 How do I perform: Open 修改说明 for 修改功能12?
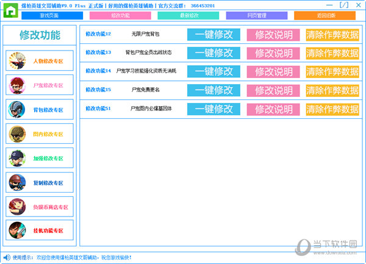pyautogui.click(x=273, y=35)
